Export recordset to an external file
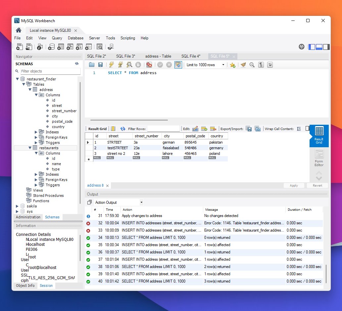342x311 pixels. click(248, 129)
